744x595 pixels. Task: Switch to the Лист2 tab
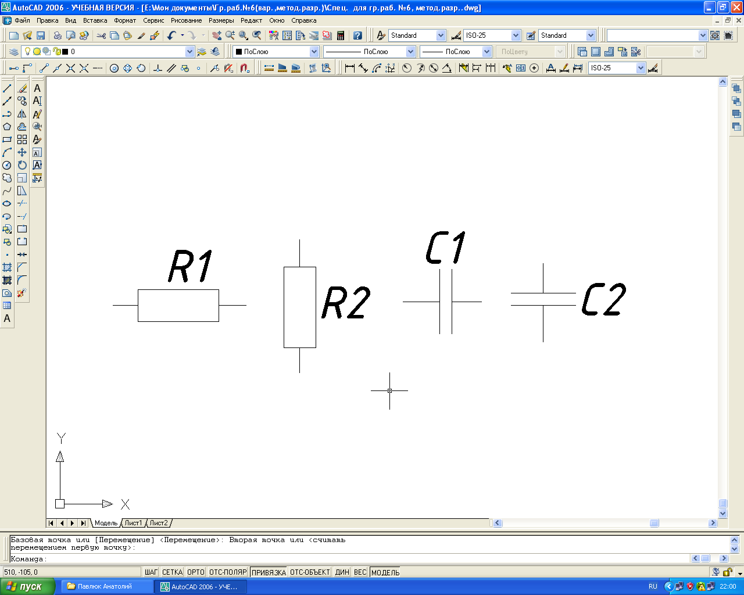tap(159, 523)
